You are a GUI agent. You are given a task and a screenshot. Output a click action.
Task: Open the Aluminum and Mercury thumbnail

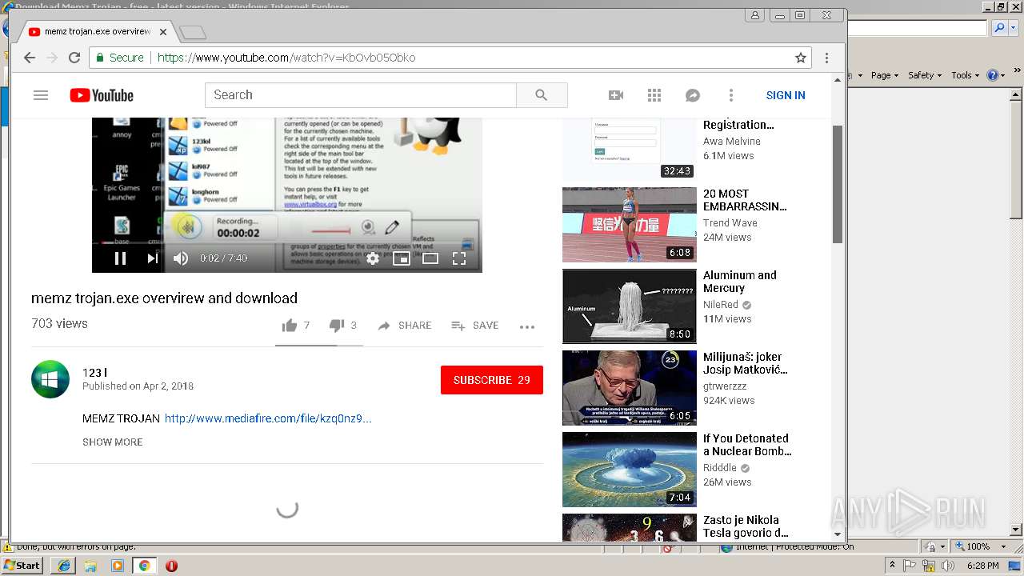pos(630,306)
